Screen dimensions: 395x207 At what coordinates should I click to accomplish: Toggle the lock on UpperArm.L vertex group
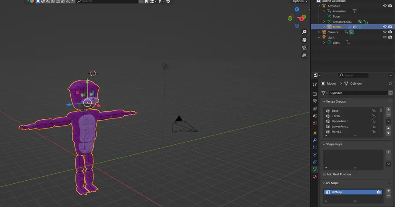(x=373, y=121)
